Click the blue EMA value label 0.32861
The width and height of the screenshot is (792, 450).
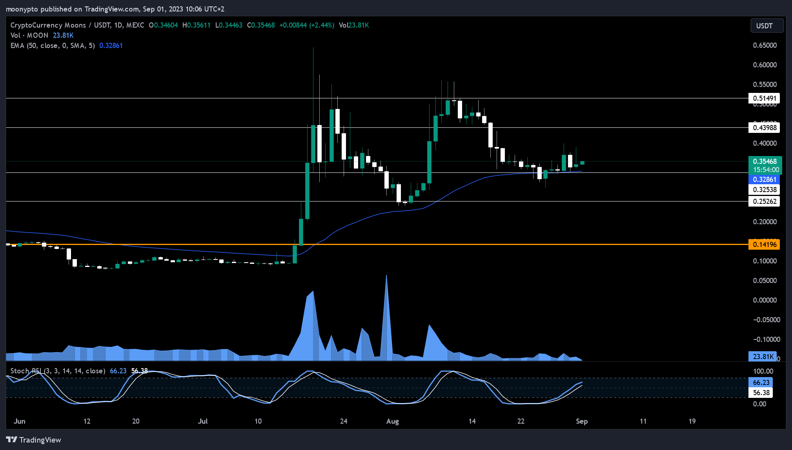pos(764,180)
